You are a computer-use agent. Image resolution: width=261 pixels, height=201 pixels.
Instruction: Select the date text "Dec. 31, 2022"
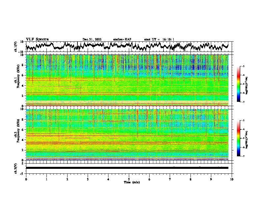(x=92, y=39)
